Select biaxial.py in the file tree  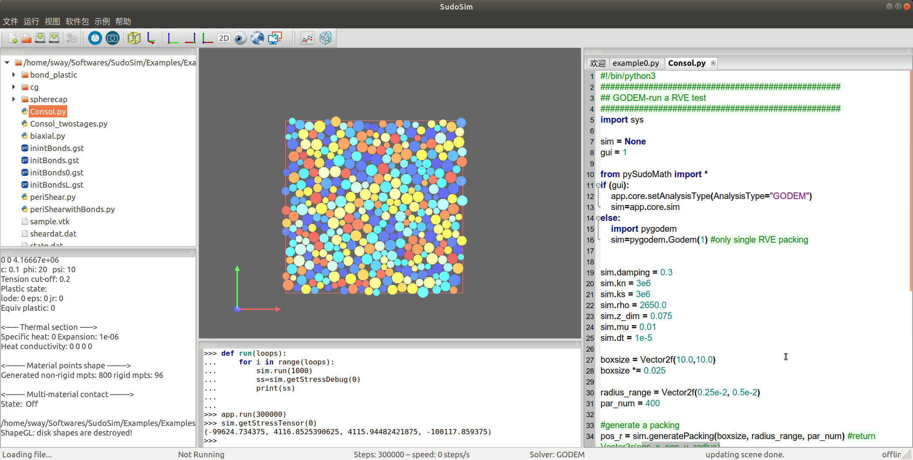(x=47, y=136)
